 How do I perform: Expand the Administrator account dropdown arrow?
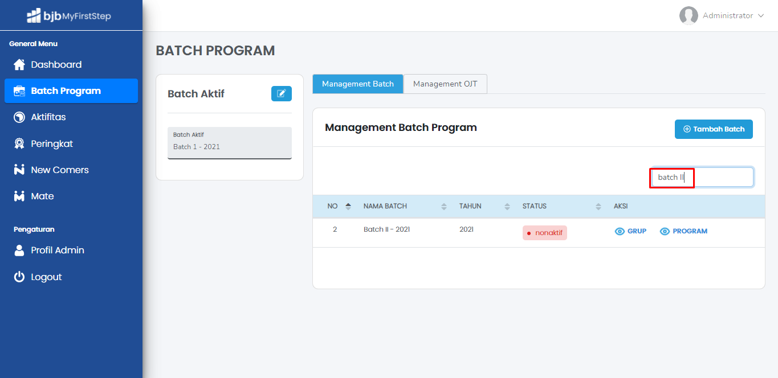click(x=761, y=16)
